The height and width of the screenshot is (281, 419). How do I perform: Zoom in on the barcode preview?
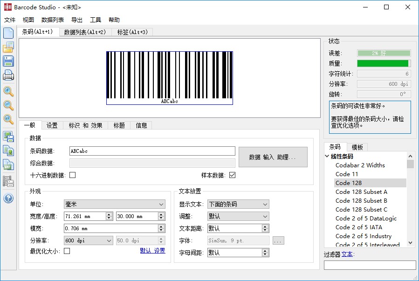[8, 92]
